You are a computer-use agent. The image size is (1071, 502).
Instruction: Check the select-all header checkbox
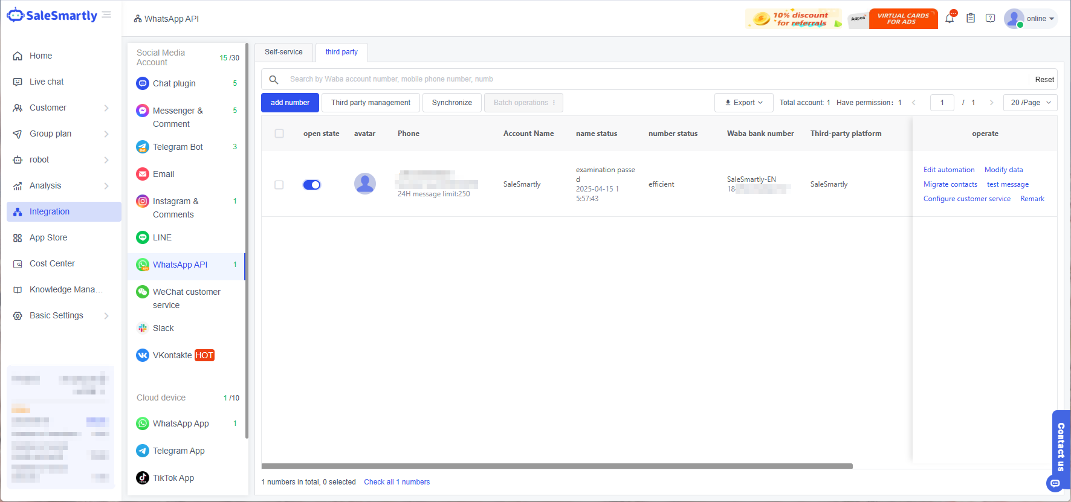[279, 134]
